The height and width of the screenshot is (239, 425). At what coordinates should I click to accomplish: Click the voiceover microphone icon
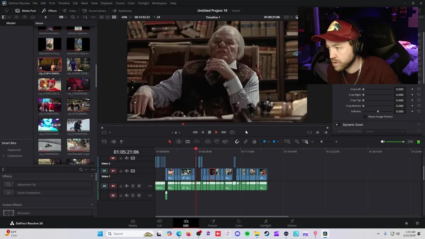pyautogui.click(x=122, y=142)
